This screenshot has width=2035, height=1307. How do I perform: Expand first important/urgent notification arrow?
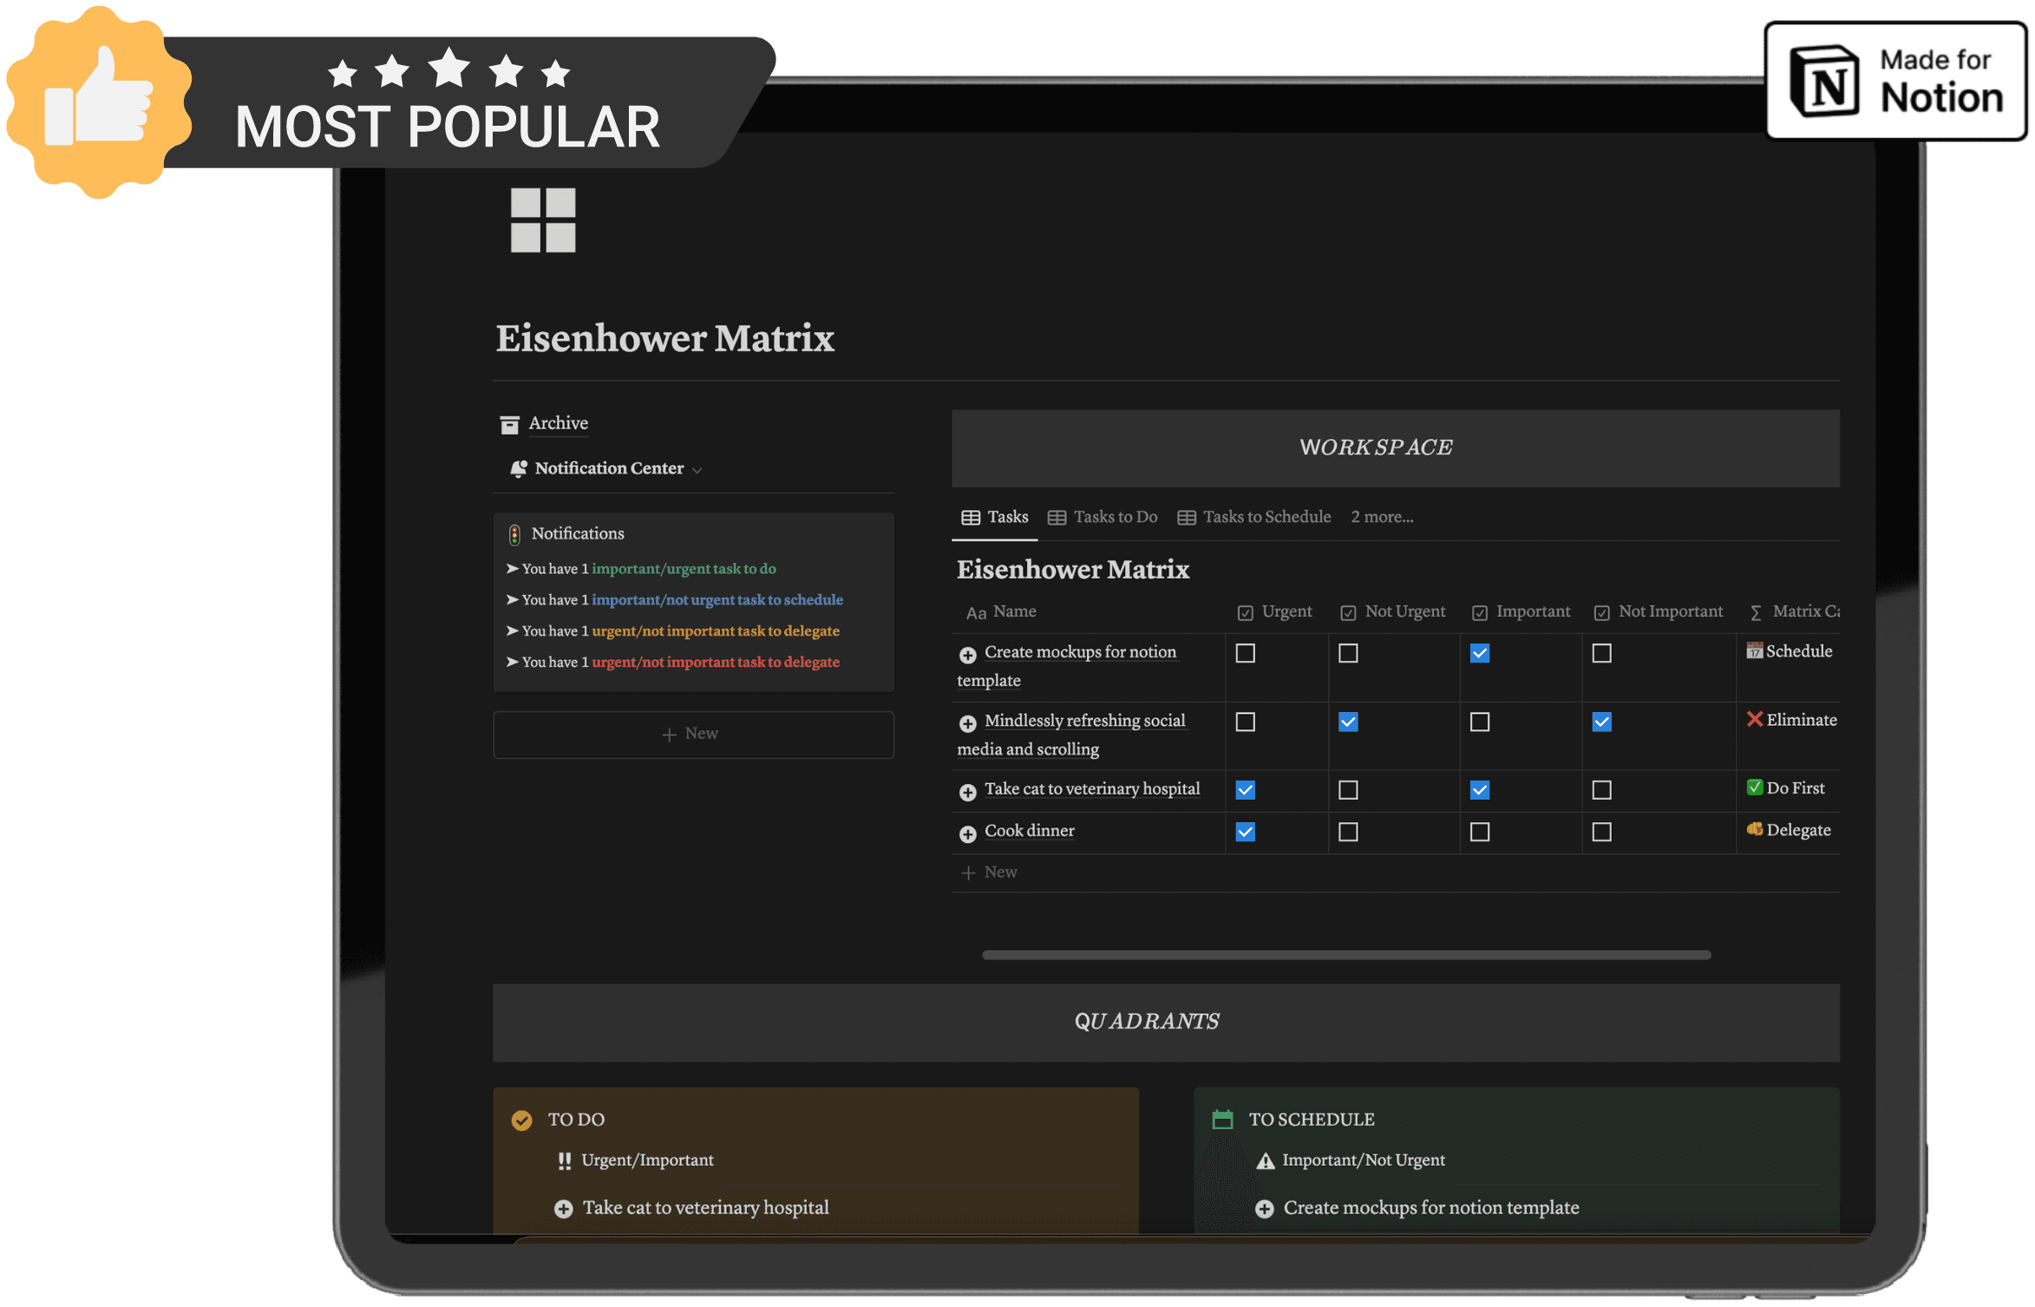512,569
